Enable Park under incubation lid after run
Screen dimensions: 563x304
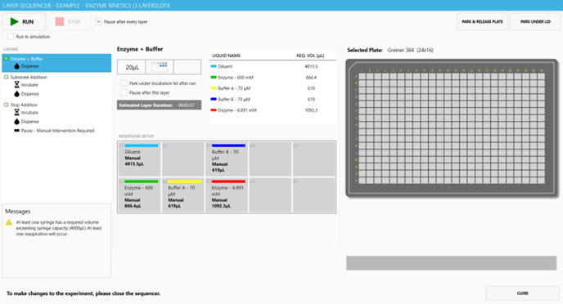pyautogui.click(x=124, y=83)
